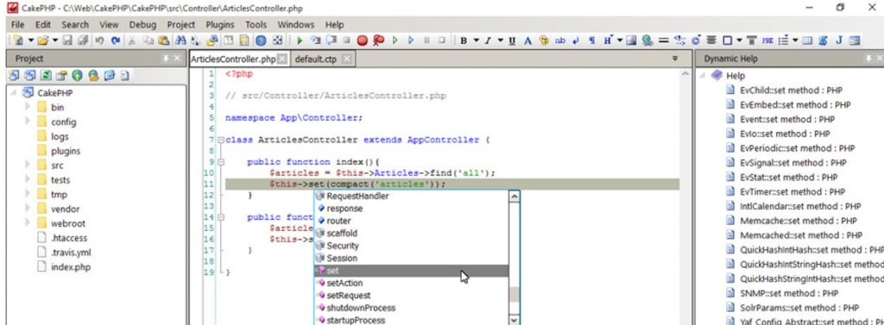This screenshot has height=325, width=884.
Task: Select the webroot folder in Project
Action: [x=67, y=223]
